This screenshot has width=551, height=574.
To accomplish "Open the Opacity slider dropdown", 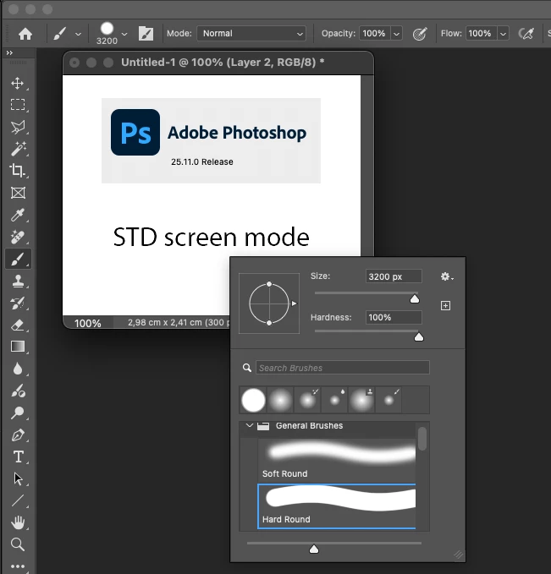I will click(396, 34).
